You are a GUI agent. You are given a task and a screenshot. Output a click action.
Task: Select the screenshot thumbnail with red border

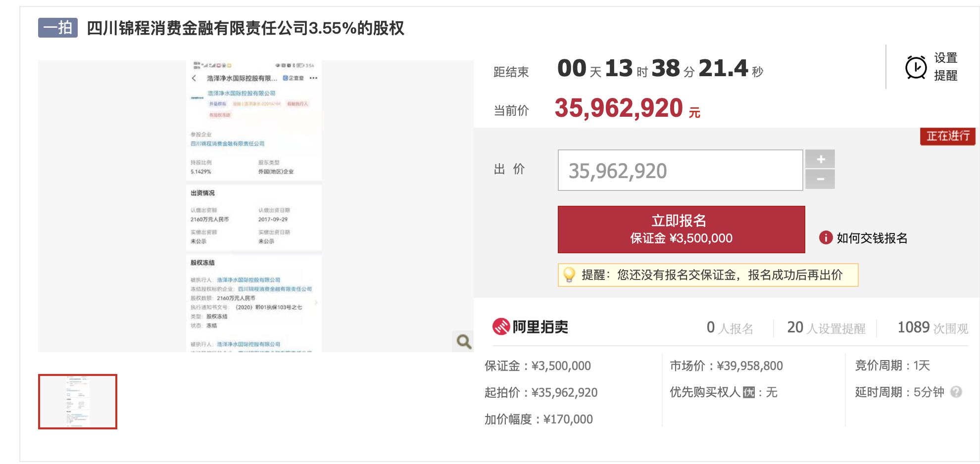click(x=78, y=402)
